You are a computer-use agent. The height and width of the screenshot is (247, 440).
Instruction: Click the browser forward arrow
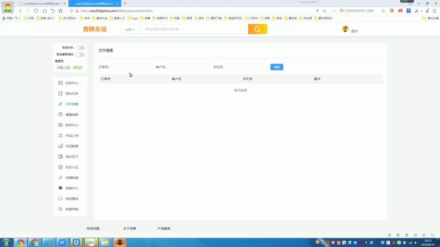click(x=27, y=11)
